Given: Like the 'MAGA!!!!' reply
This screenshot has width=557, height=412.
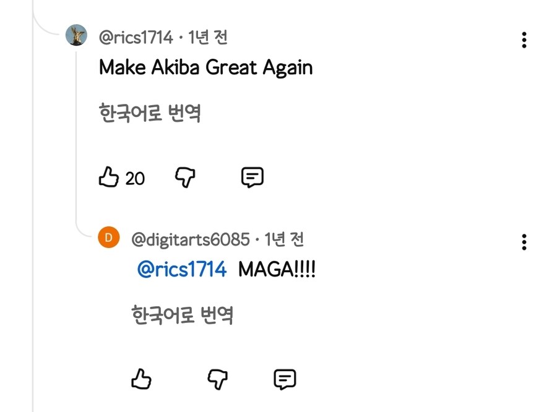Looking at the screenshot, I should (x=141, y=378).
